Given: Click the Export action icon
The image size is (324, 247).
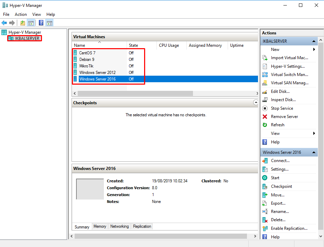Looking at the screenshot, I should [x=265, y=203].
